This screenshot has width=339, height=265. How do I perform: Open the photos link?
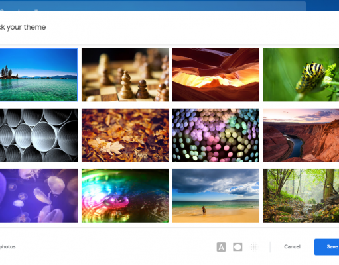7,246
